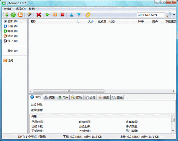Open the 选项(O) menu

(x=21, y=9)
